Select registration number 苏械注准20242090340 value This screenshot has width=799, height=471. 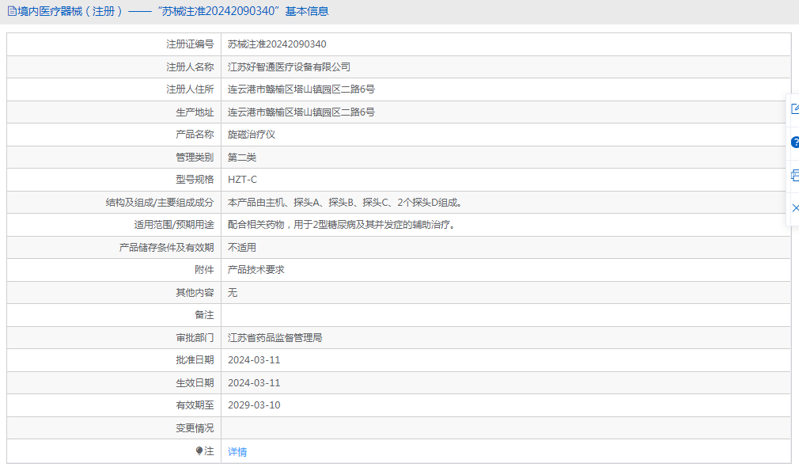(x=277, y=44)
